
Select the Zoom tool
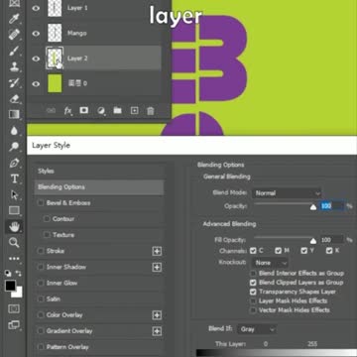click(x=14, y=243)
